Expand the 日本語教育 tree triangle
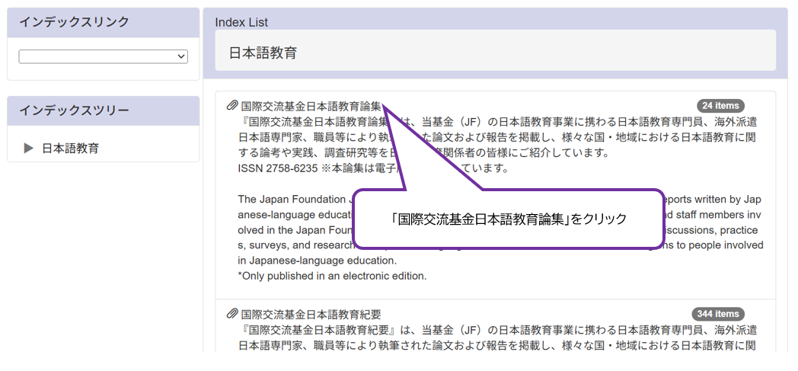This screenshot has width=798, height=371. [x=28, y=149]
